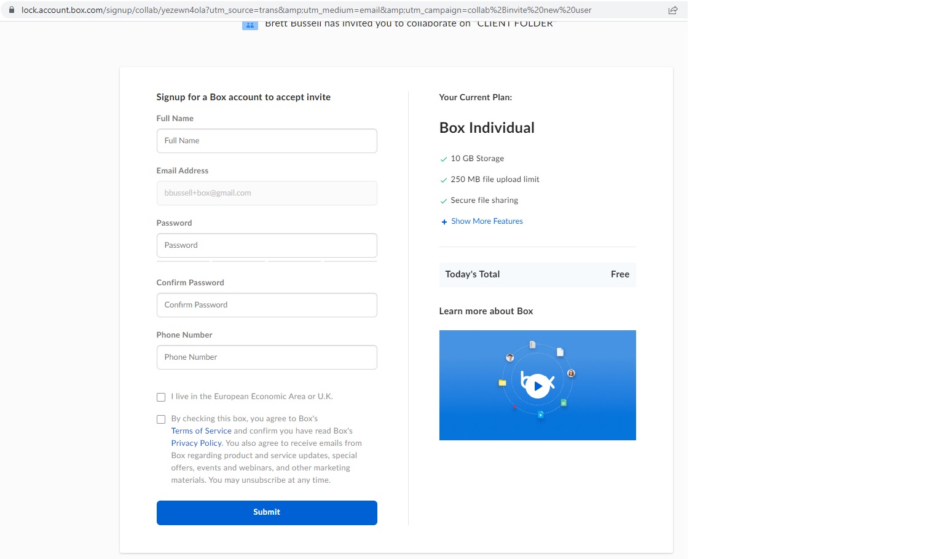This screenshot has height=559, width=944.
Task: Open the Terms of Service link
Action: [x=201, y=430]
